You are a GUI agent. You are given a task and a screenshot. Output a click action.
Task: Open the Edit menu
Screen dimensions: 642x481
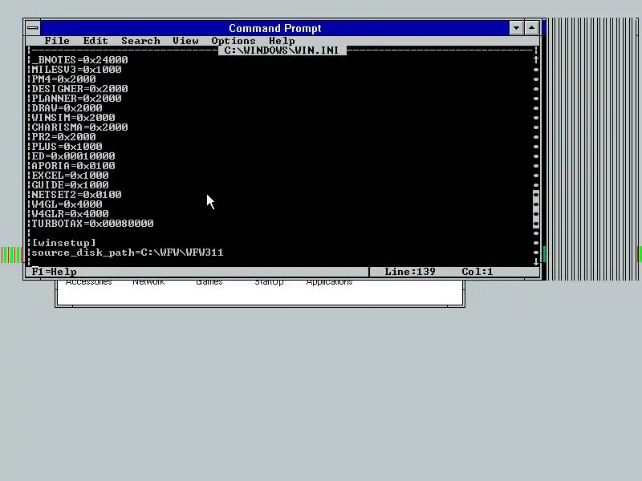[x=95, y=41]
